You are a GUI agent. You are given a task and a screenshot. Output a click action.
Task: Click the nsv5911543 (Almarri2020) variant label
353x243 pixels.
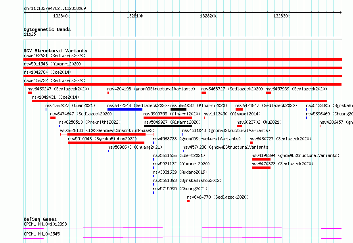[52, 64]
